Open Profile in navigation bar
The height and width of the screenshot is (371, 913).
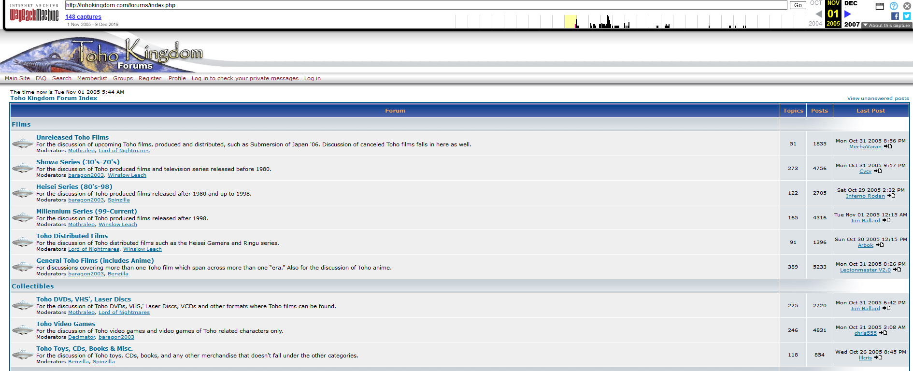point(177,78)
